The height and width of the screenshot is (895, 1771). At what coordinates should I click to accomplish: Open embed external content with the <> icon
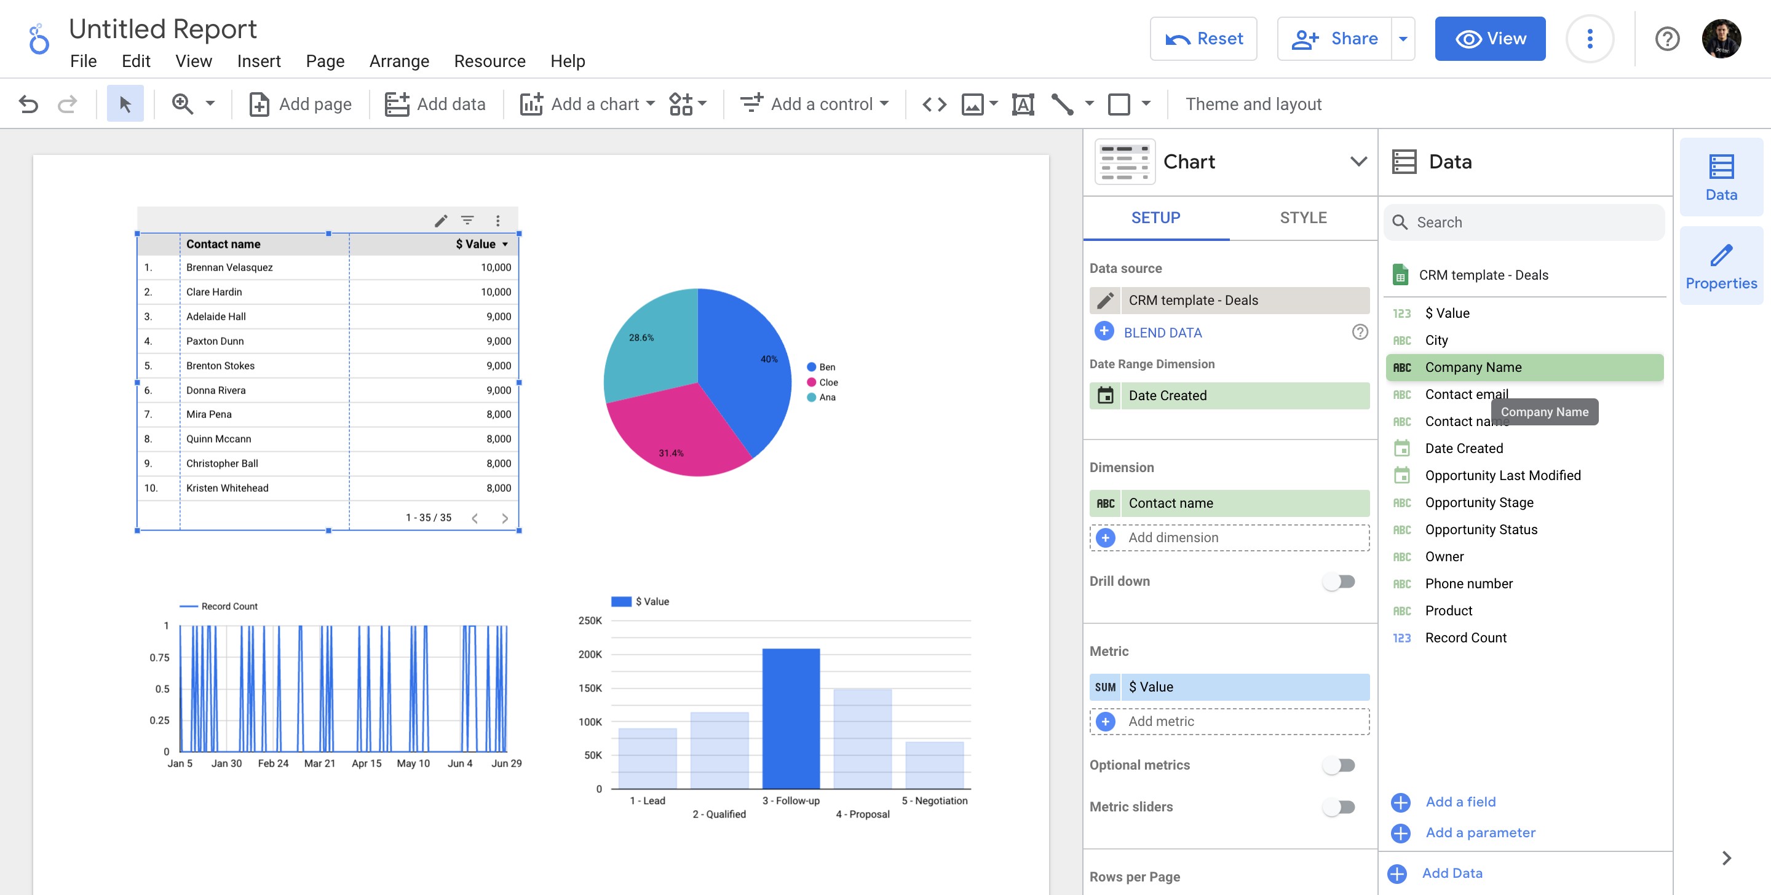[x=933, y=104]
